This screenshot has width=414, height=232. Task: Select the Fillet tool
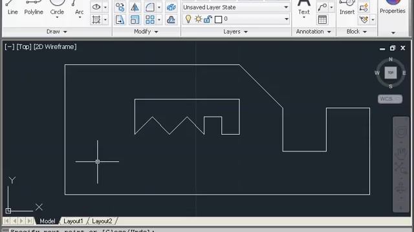149,7
